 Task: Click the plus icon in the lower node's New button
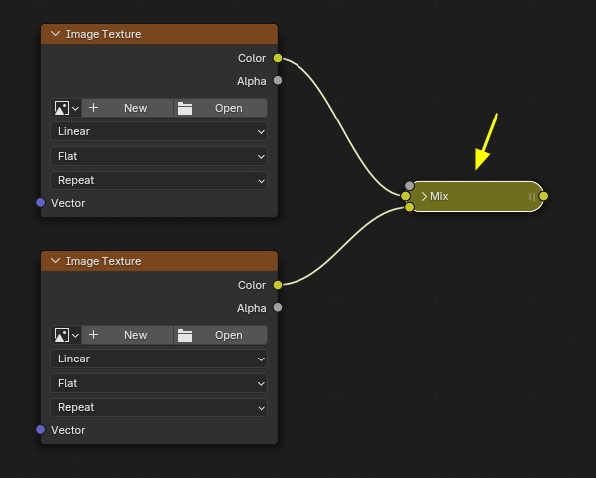point(94,335)
